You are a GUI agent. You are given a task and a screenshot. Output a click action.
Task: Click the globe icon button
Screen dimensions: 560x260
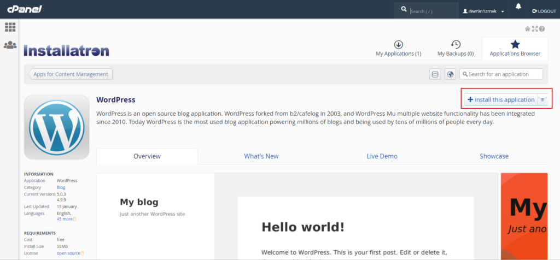coord(451,74)
